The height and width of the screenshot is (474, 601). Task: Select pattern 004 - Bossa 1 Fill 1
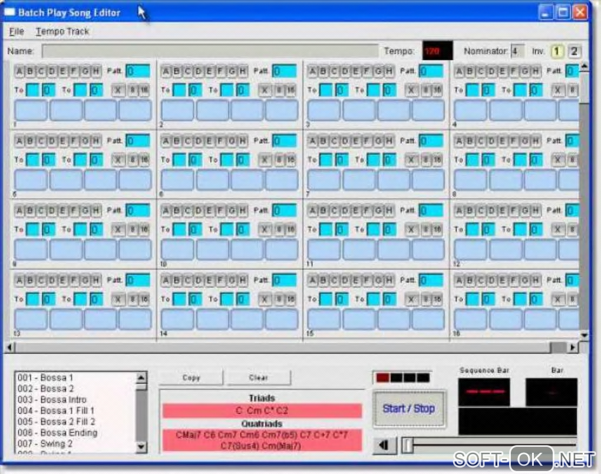(x=56, y=411)
